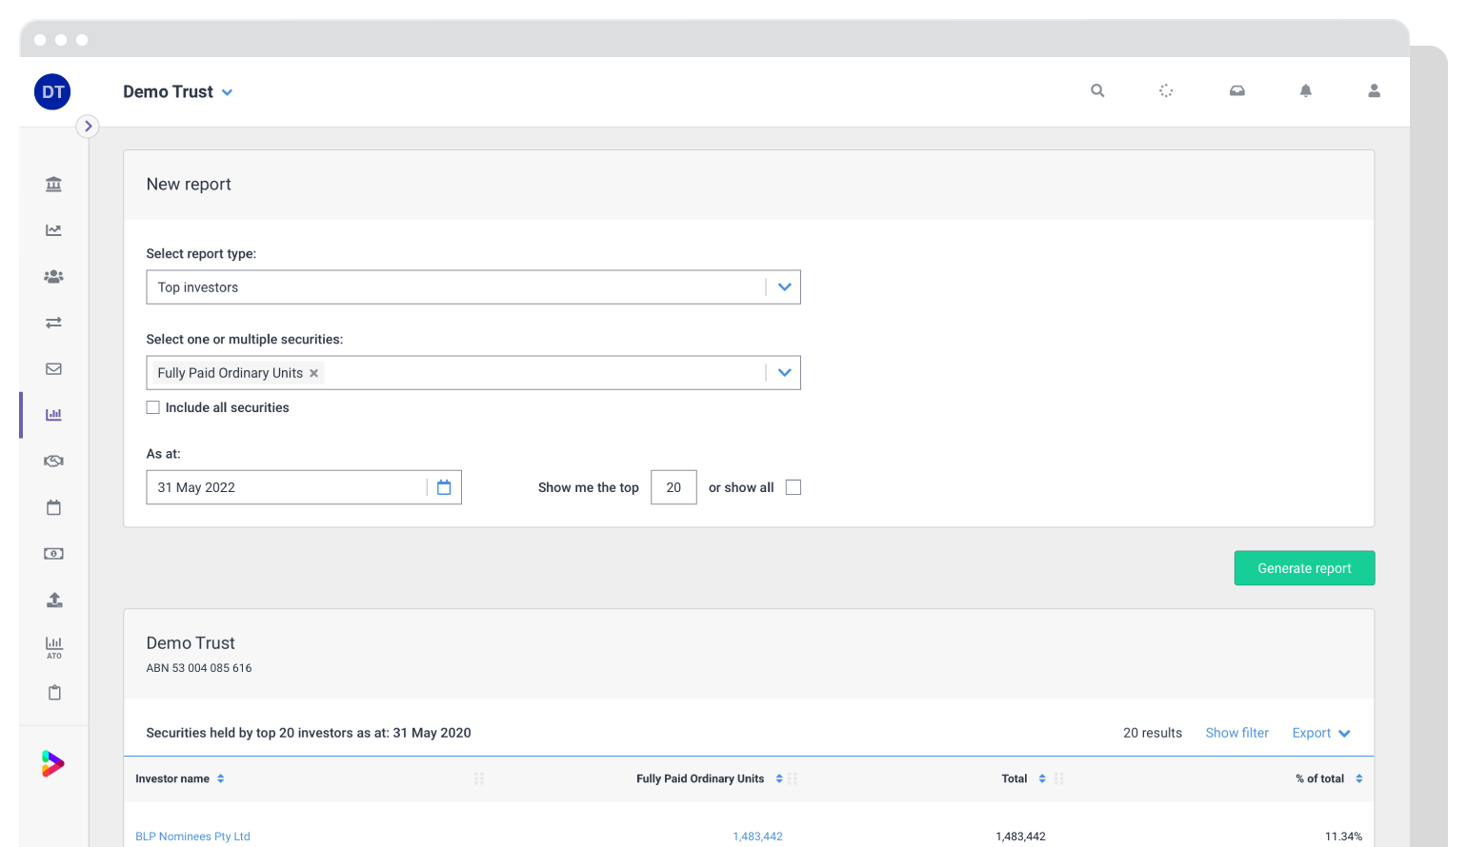Viewport: 1467px width, 847px height.
Task: Open search with the magnifier icon
Action: 1097,90
